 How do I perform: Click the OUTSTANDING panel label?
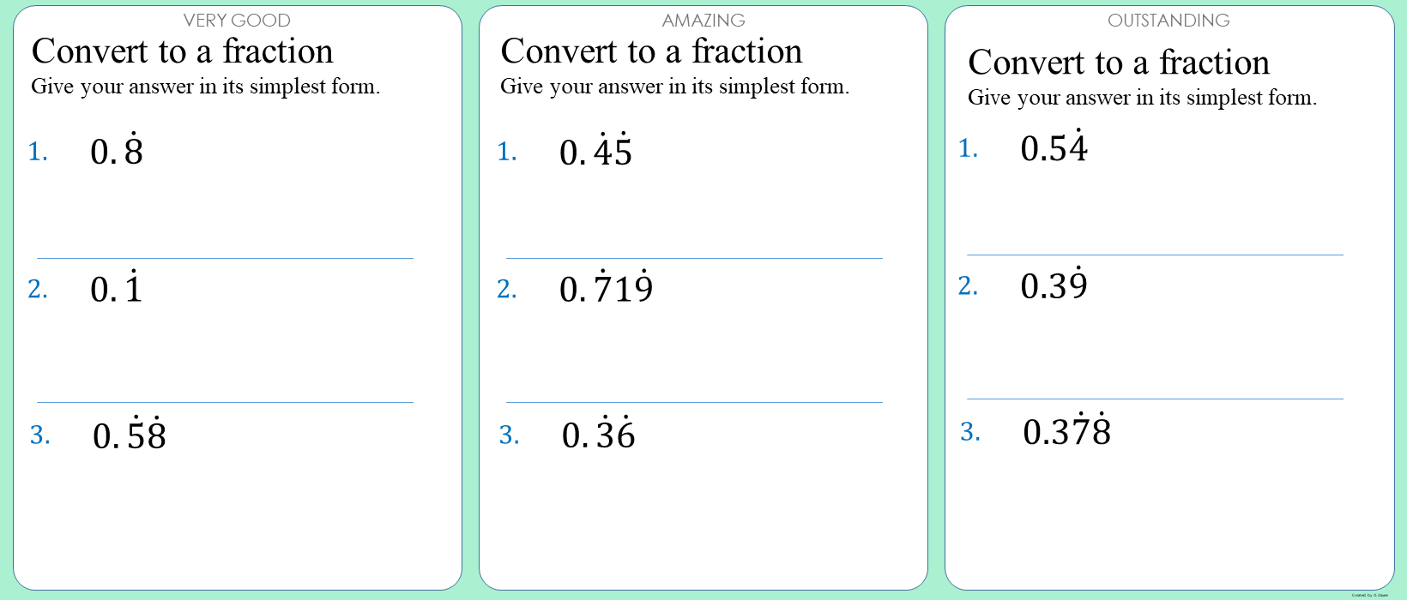(x=1168, y=21)
